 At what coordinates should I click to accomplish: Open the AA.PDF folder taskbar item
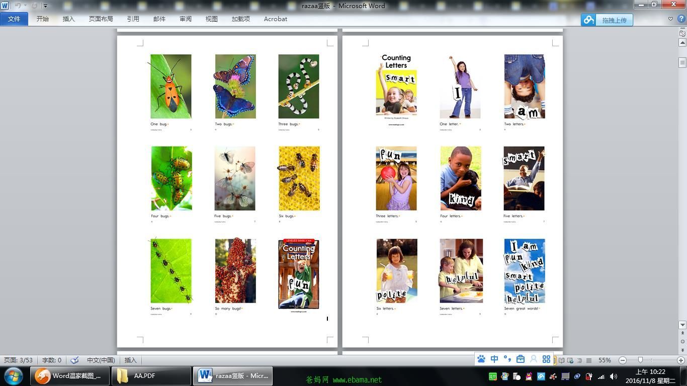tap(151, 376)
